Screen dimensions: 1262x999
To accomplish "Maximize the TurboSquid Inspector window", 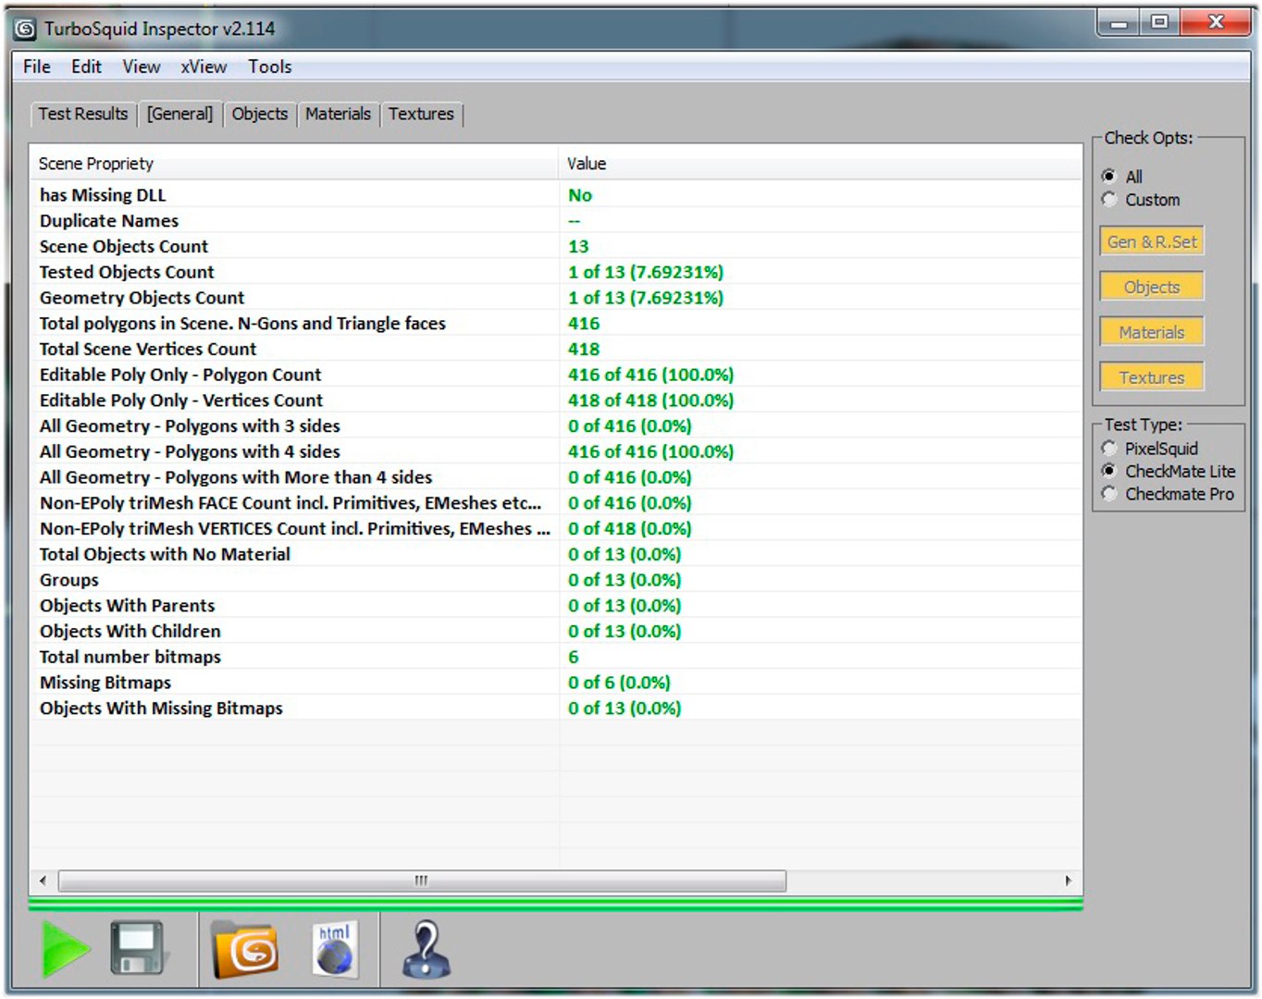I will coord(1159,22).
